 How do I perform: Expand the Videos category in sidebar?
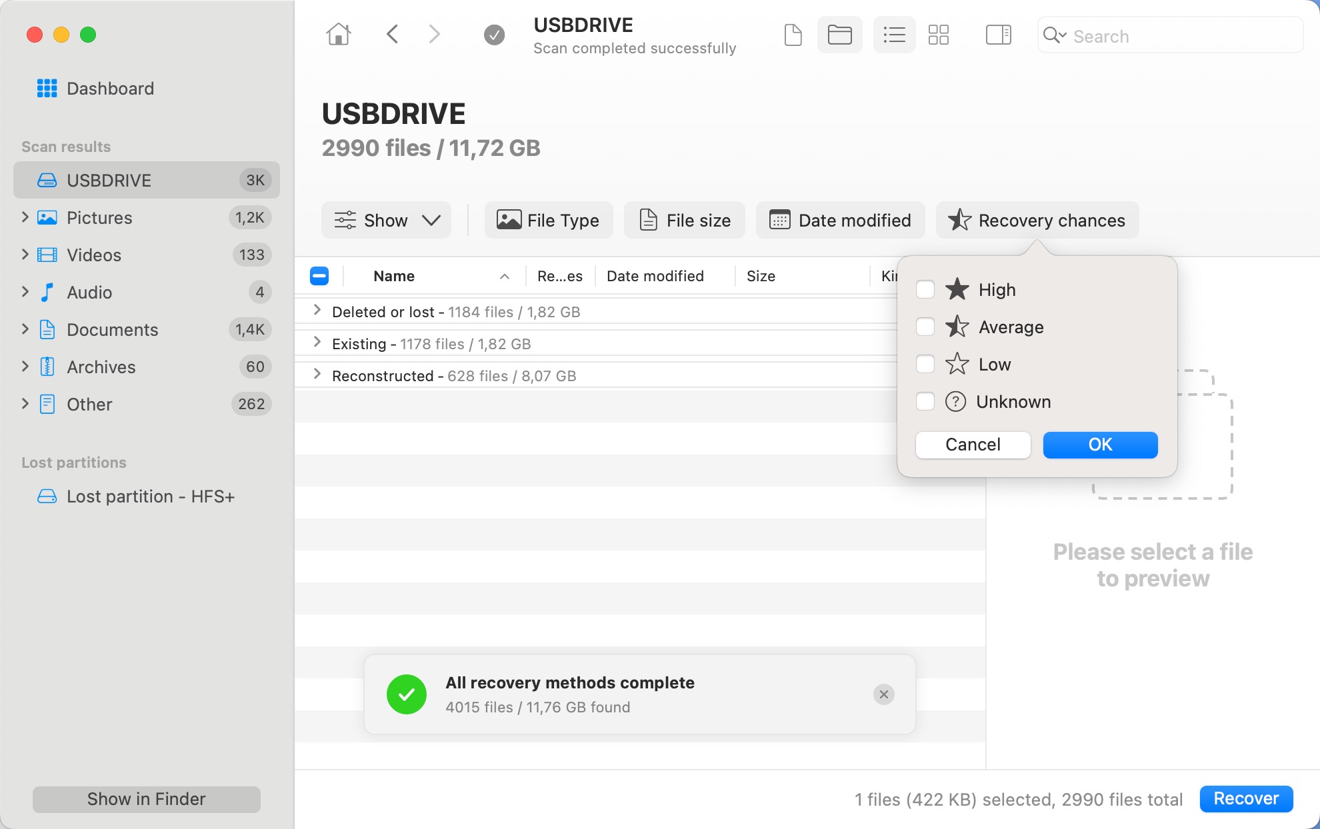click(x=23, y=254)
